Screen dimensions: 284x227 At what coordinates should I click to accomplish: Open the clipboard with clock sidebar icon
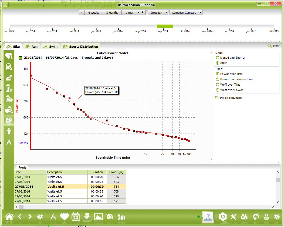point(9,99)
